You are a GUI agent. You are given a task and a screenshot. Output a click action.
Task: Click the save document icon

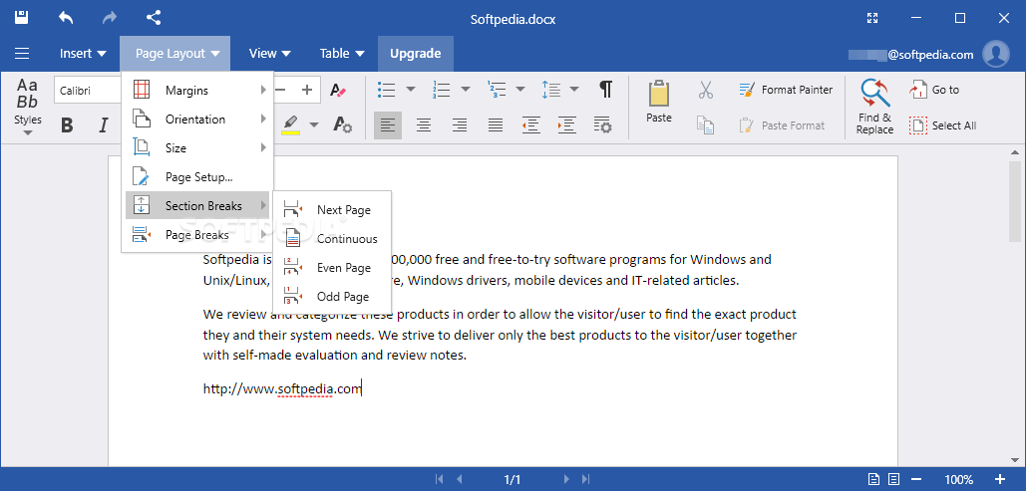point(22,18)
